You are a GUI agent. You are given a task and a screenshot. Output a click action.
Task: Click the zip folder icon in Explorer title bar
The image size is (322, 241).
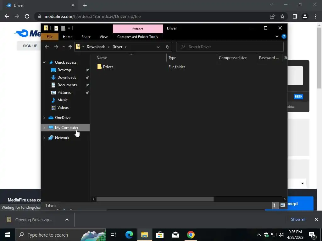tap(46, 28)
